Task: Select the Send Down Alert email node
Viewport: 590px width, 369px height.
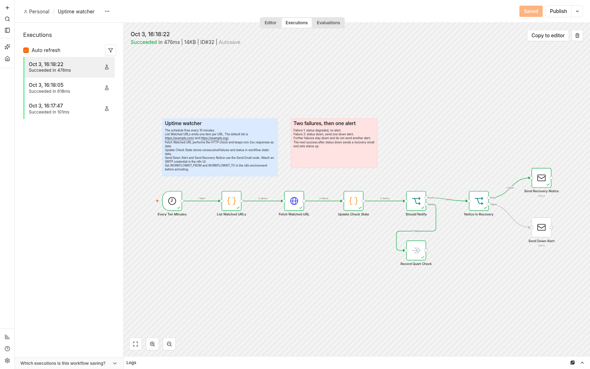Action: (542, 227)
